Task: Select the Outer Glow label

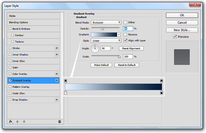Action: point(19,93)
